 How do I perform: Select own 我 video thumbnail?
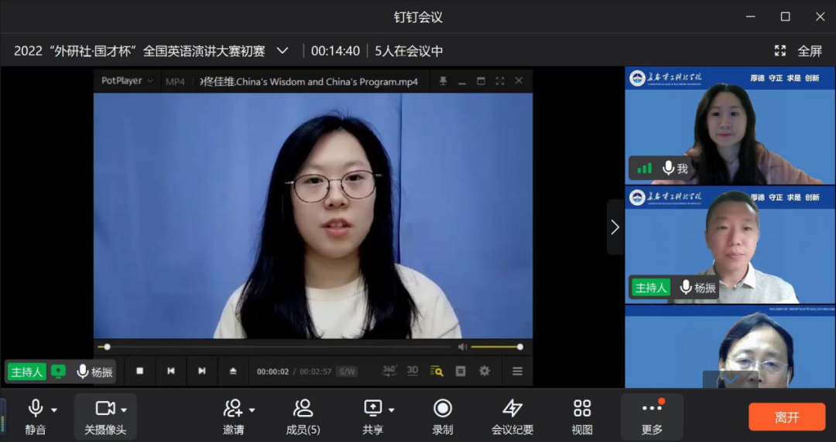(730, 126)
